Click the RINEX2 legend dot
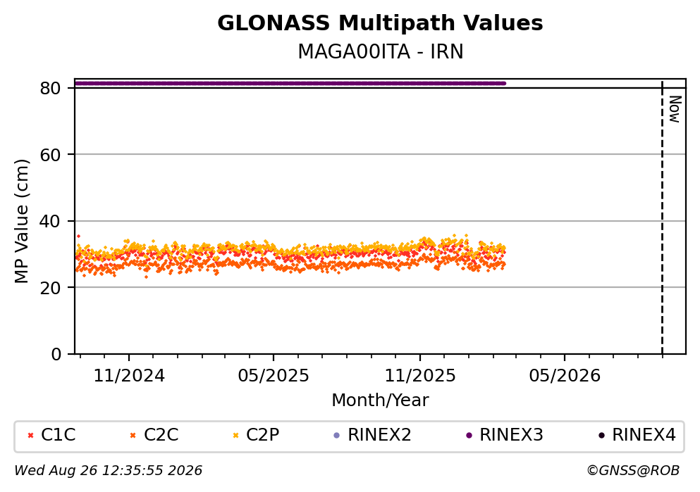 click(x=337, y=436)
